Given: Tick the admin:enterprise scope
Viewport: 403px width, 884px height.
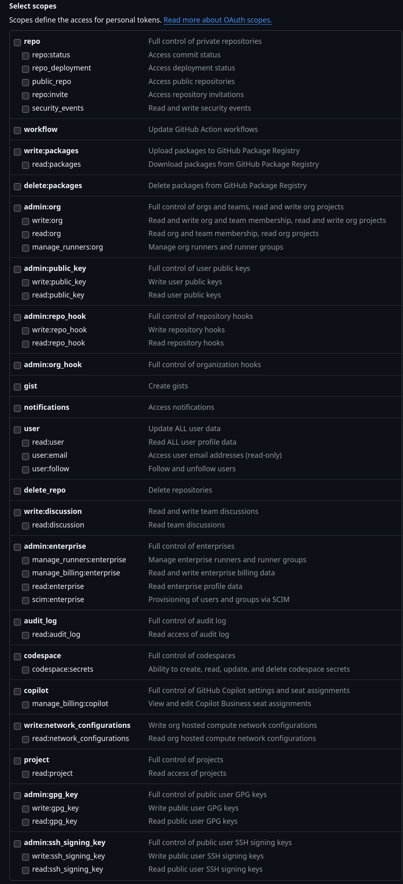Looking at the screenshot, I should tap(17, 547).
